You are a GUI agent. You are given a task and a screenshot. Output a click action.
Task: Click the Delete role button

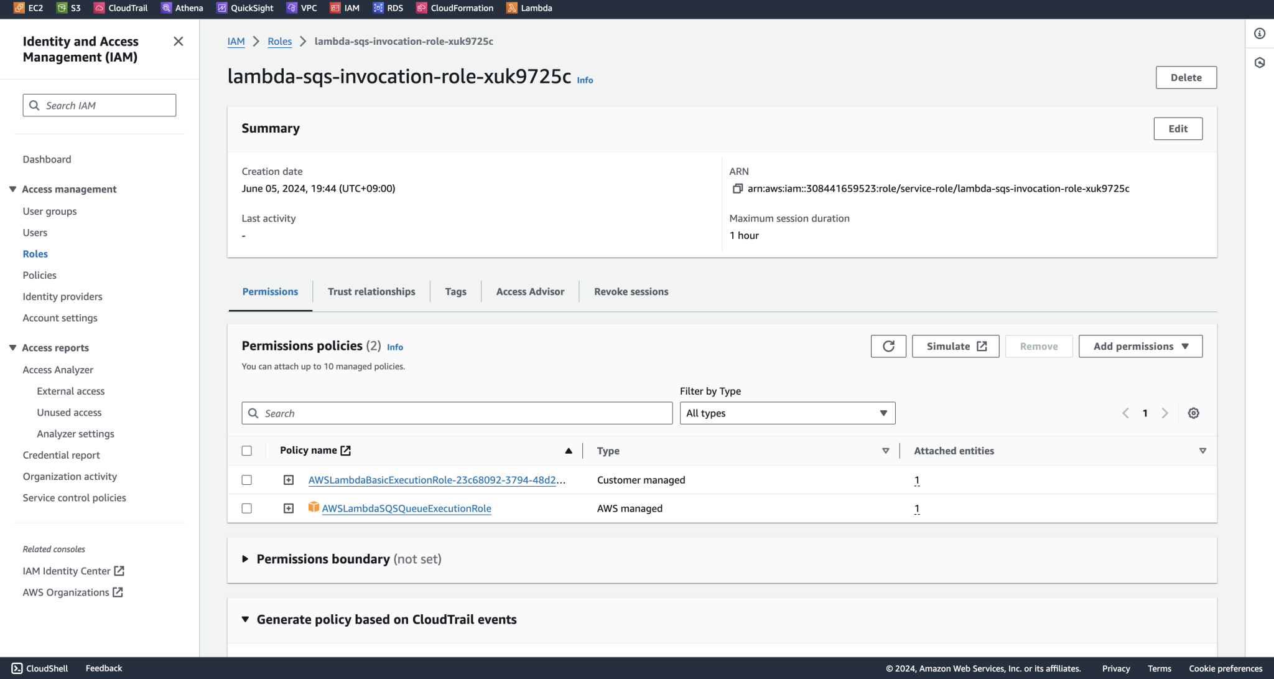click(x=1186, y=77)
